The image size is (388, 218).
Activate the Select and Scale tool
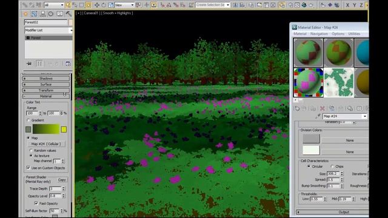coord(110,5)
